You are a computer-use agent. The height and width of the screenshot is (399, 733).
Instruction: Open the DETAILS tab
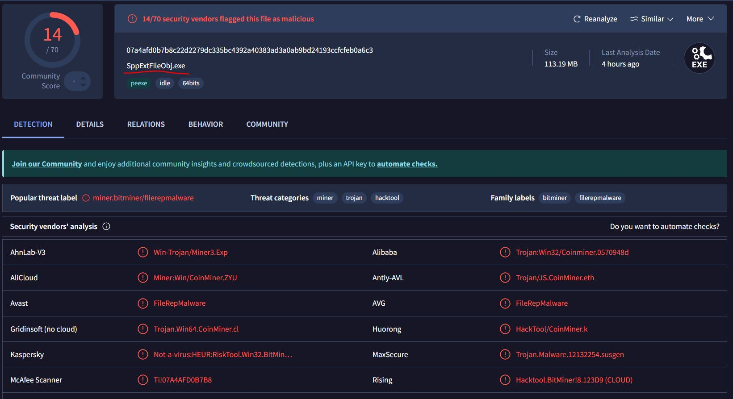90,124
